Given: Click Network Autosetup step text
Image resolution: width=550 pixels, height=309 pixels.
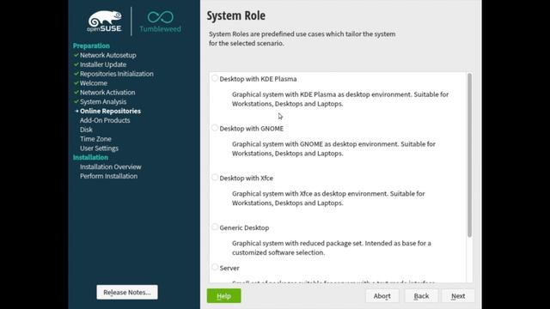Looking at the screenshot, I should coord(108,55).
